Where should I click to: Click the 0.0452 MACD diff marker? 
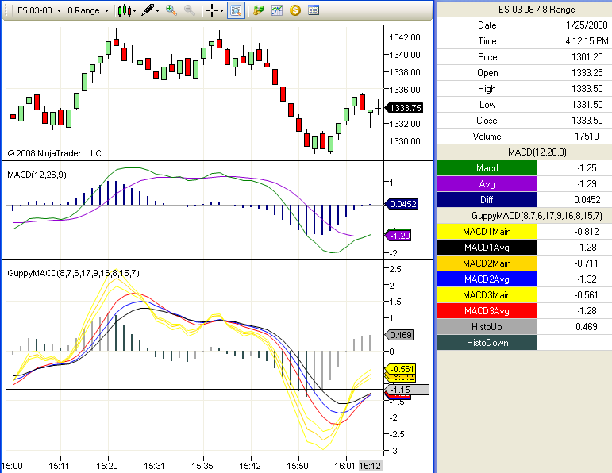[x=402, y=204]
